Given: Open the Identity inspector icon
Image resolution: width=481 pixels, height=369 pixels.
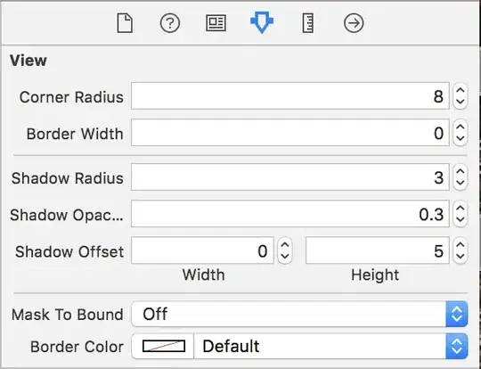Looking at the screenshot, I should (x=216, y=23).
